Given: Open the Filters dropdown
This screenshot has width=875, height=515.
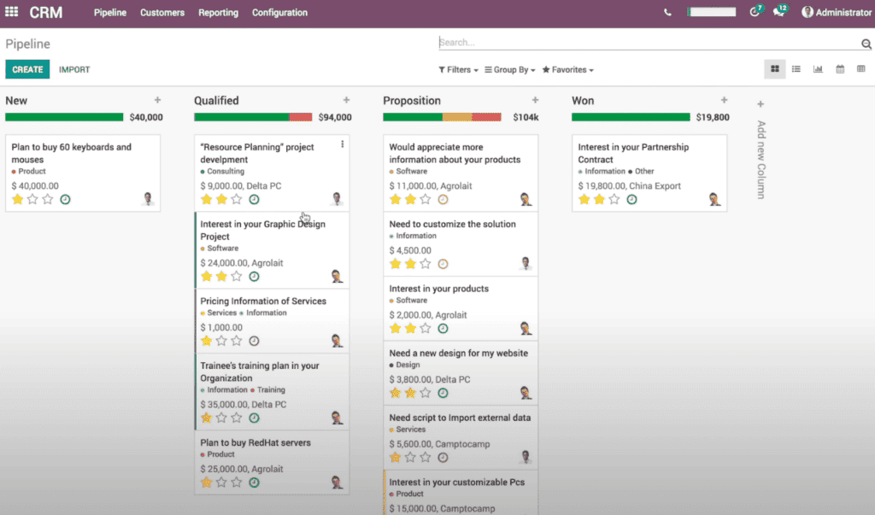Looking at the screenshot, I should point(458,70).
